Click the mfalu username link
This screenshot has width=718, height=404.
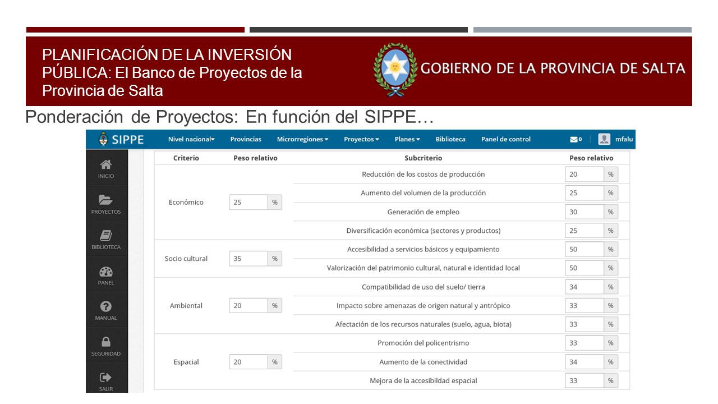pos(624,139)
